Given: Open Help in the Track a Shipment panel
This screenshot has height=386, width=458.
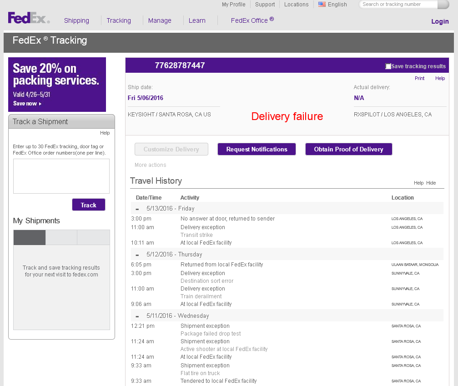Looking at the screenshot, I should click(x=105, y=133).
